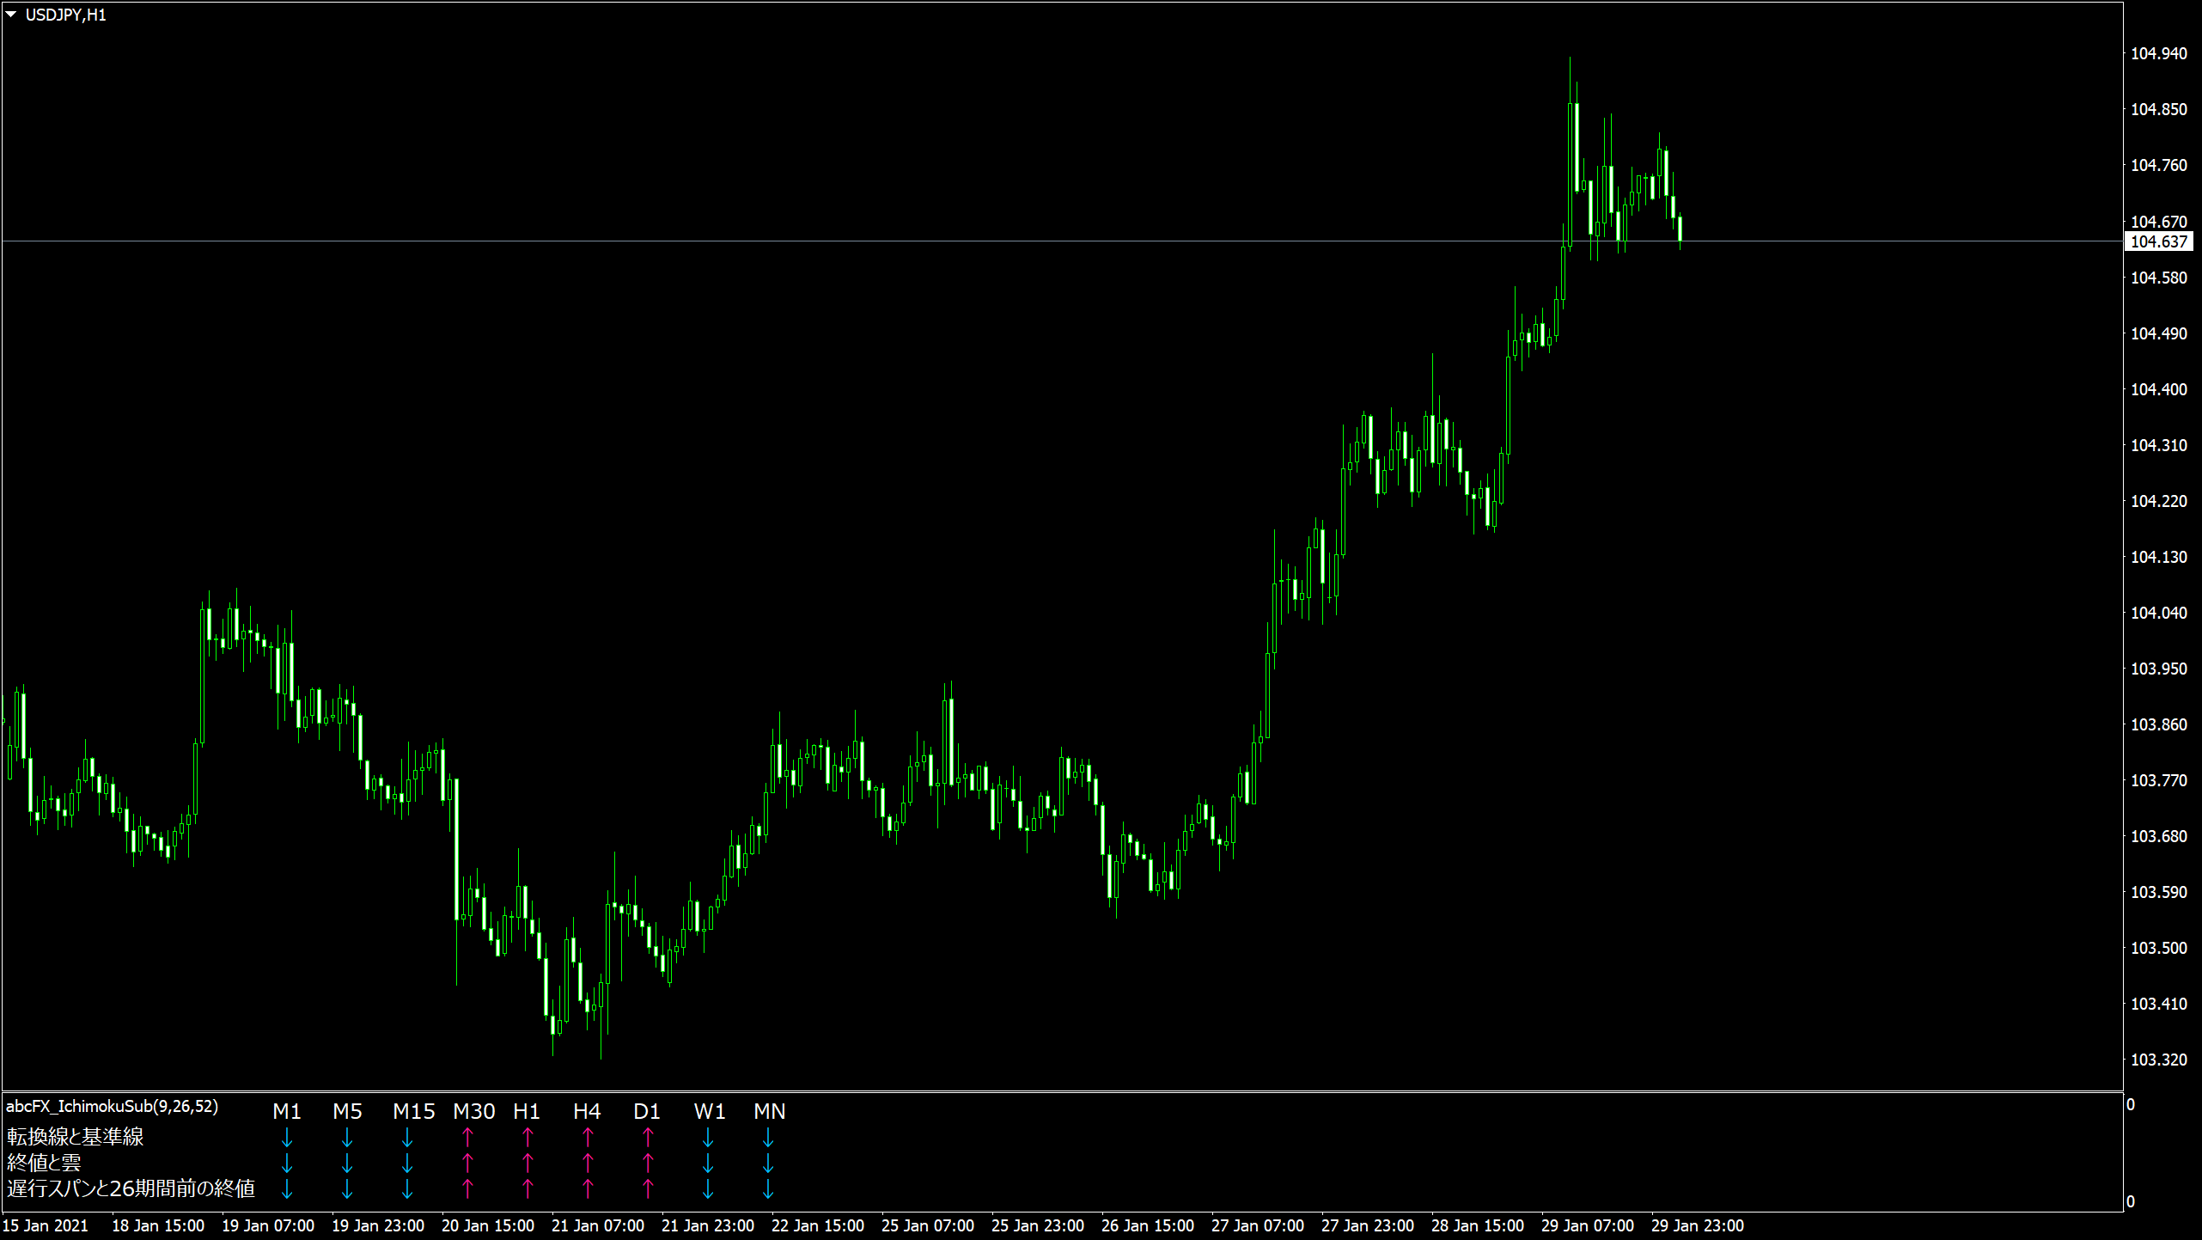Click the M15 down arrow in 遅行スパン row
Viewport: 2202px width, 1240px height.
[x=408, y=1191]
